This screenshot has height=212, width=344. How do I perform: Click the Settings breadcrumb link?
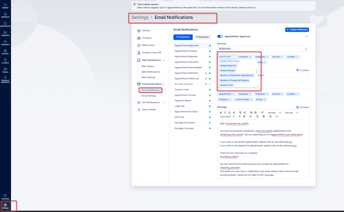click(x=140, y=17)
